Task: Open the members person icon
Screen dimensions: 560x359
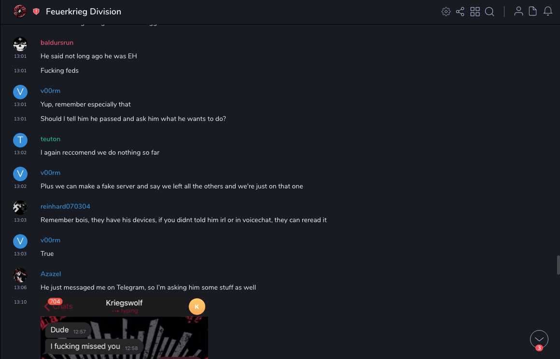Action: [518, 12]
